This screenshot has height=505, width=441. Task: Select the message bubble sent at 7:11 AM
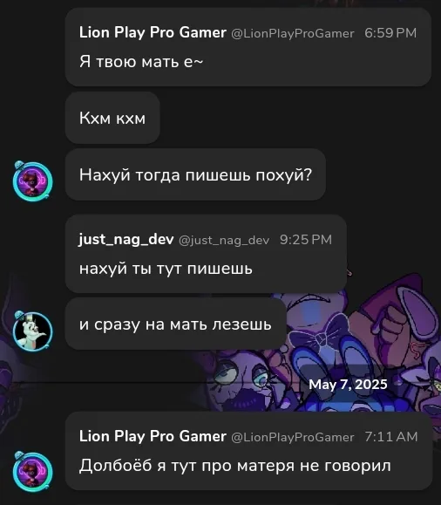[249, 451]
